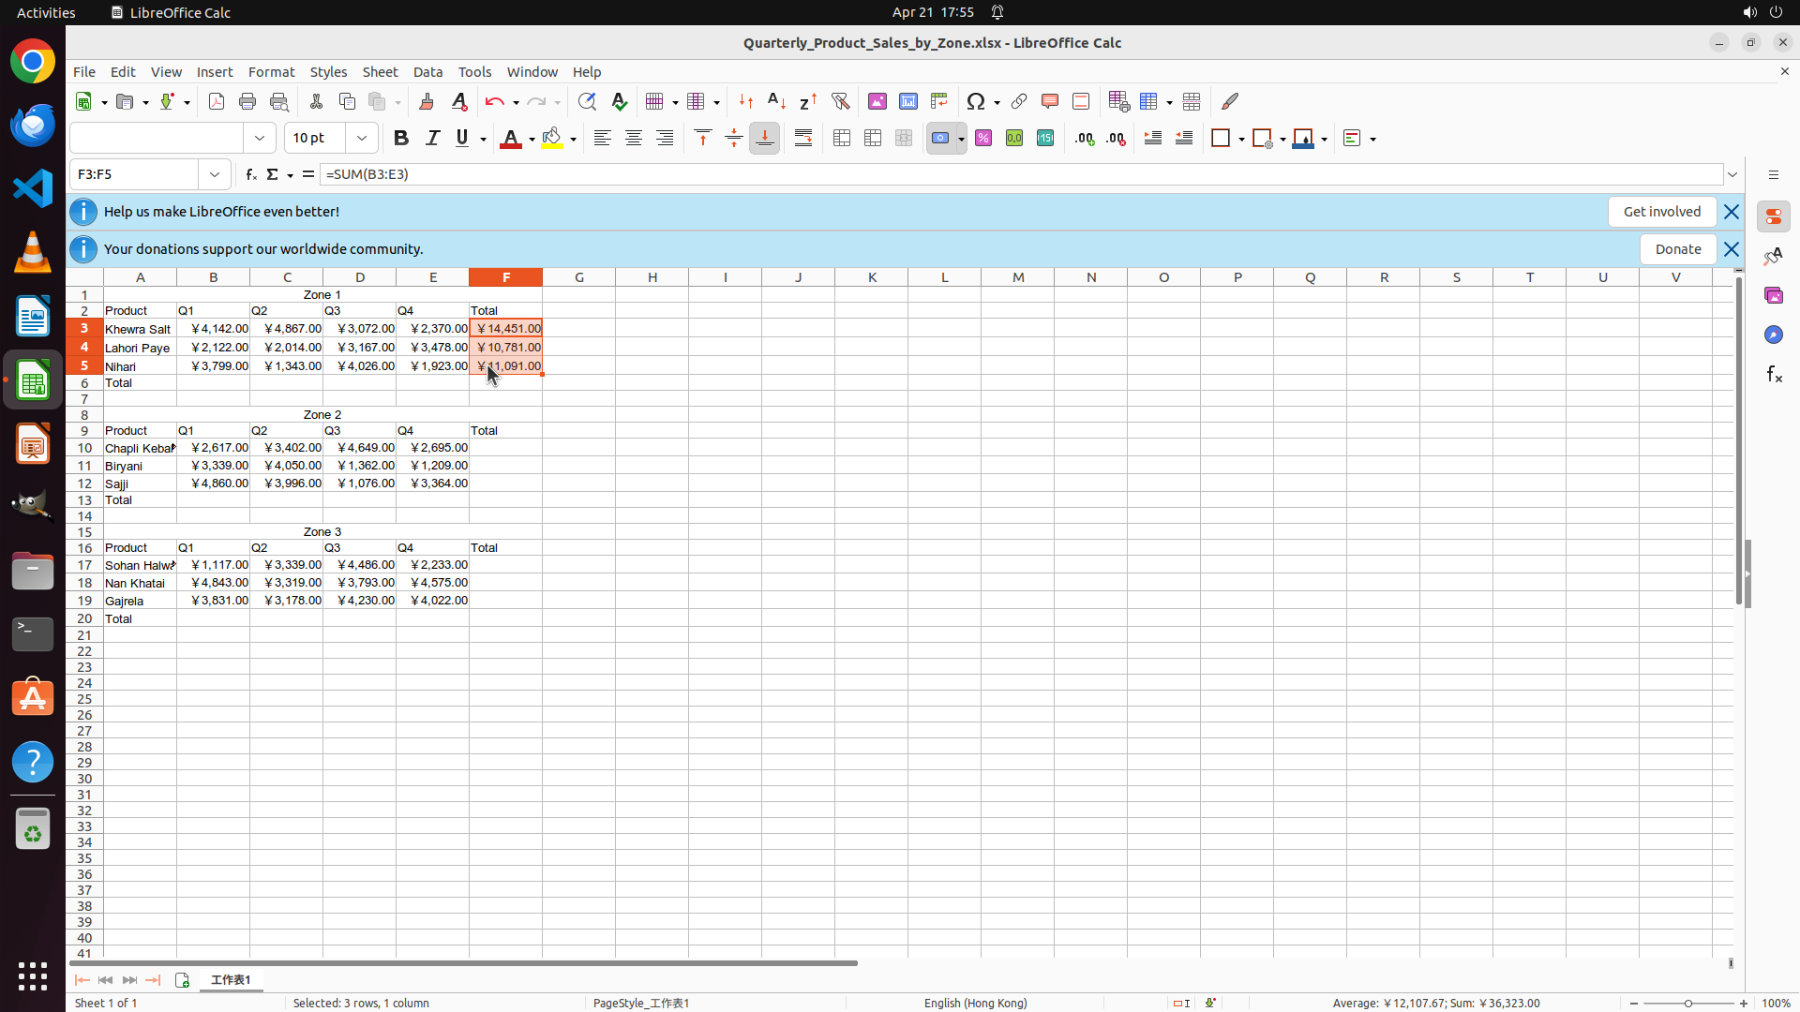Click the Export as PDF icon
The width and height of the screenshot is (1800, 1012).
217,101
